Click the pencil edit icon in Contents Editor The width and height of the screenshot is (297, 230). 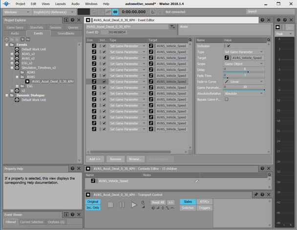click(197, 181)
